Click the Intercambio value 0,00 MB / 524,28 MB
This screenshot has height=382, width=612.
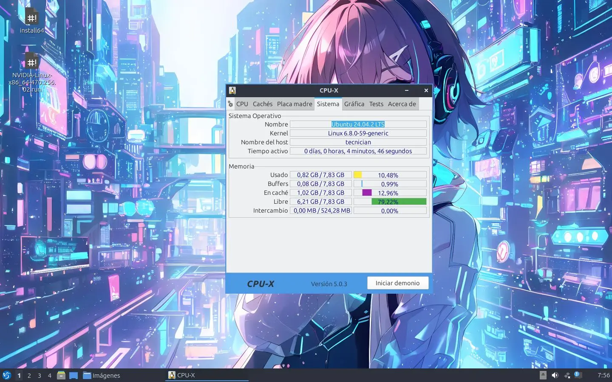point(321,211)
